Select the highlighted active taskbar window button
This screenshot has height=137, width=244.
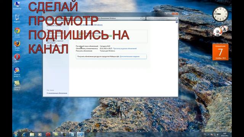coord(80,134)
